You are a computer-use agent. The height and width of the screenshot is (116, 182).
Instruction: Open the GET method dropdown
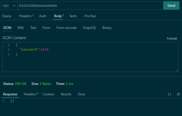(x=9, y=6)
